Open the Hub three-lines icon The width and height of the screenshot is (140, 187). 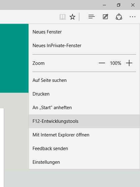(91, 17)
